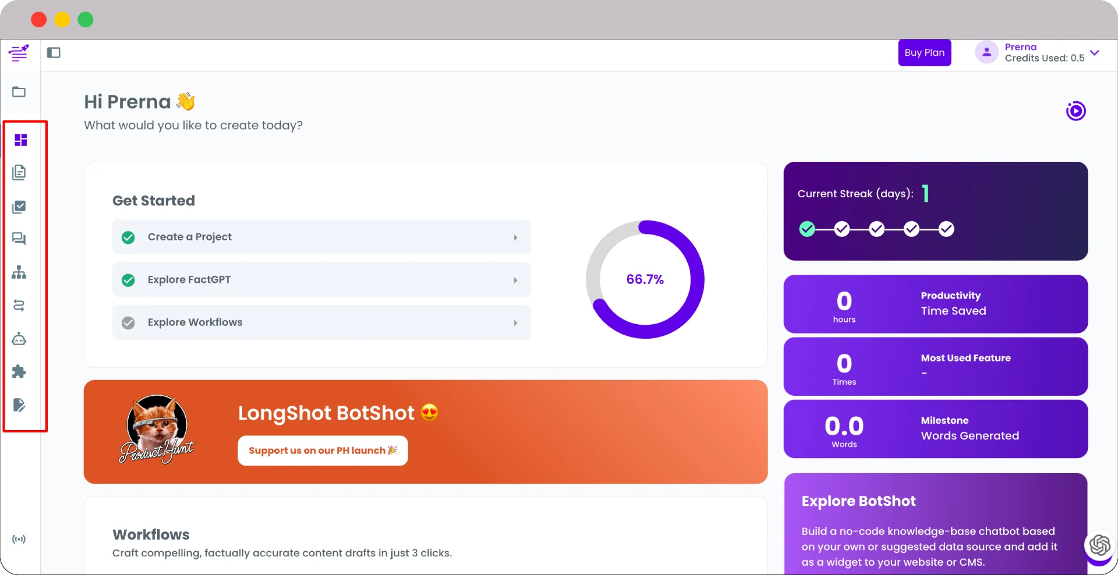1118x575 pixels.
Task: Toggle the Explore FactGPT checkmark
Action: (x=128, y=280)
